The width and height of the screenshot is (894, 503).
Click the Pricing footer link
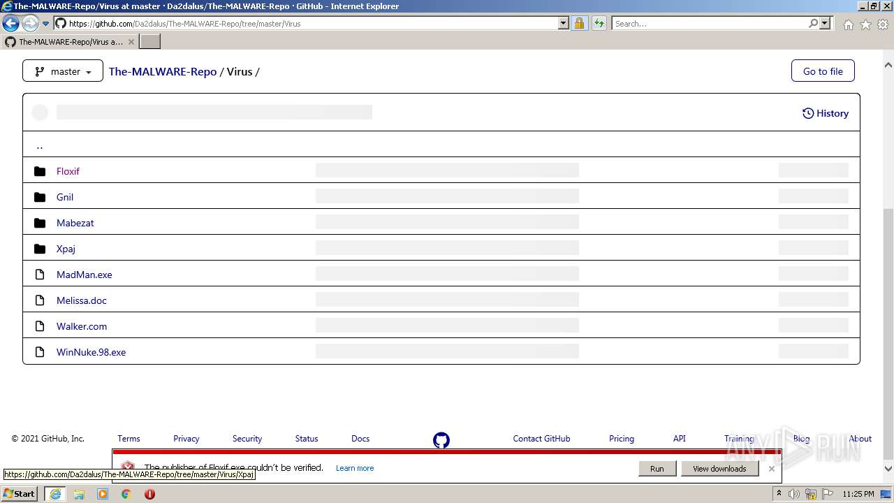click(621, 439)
